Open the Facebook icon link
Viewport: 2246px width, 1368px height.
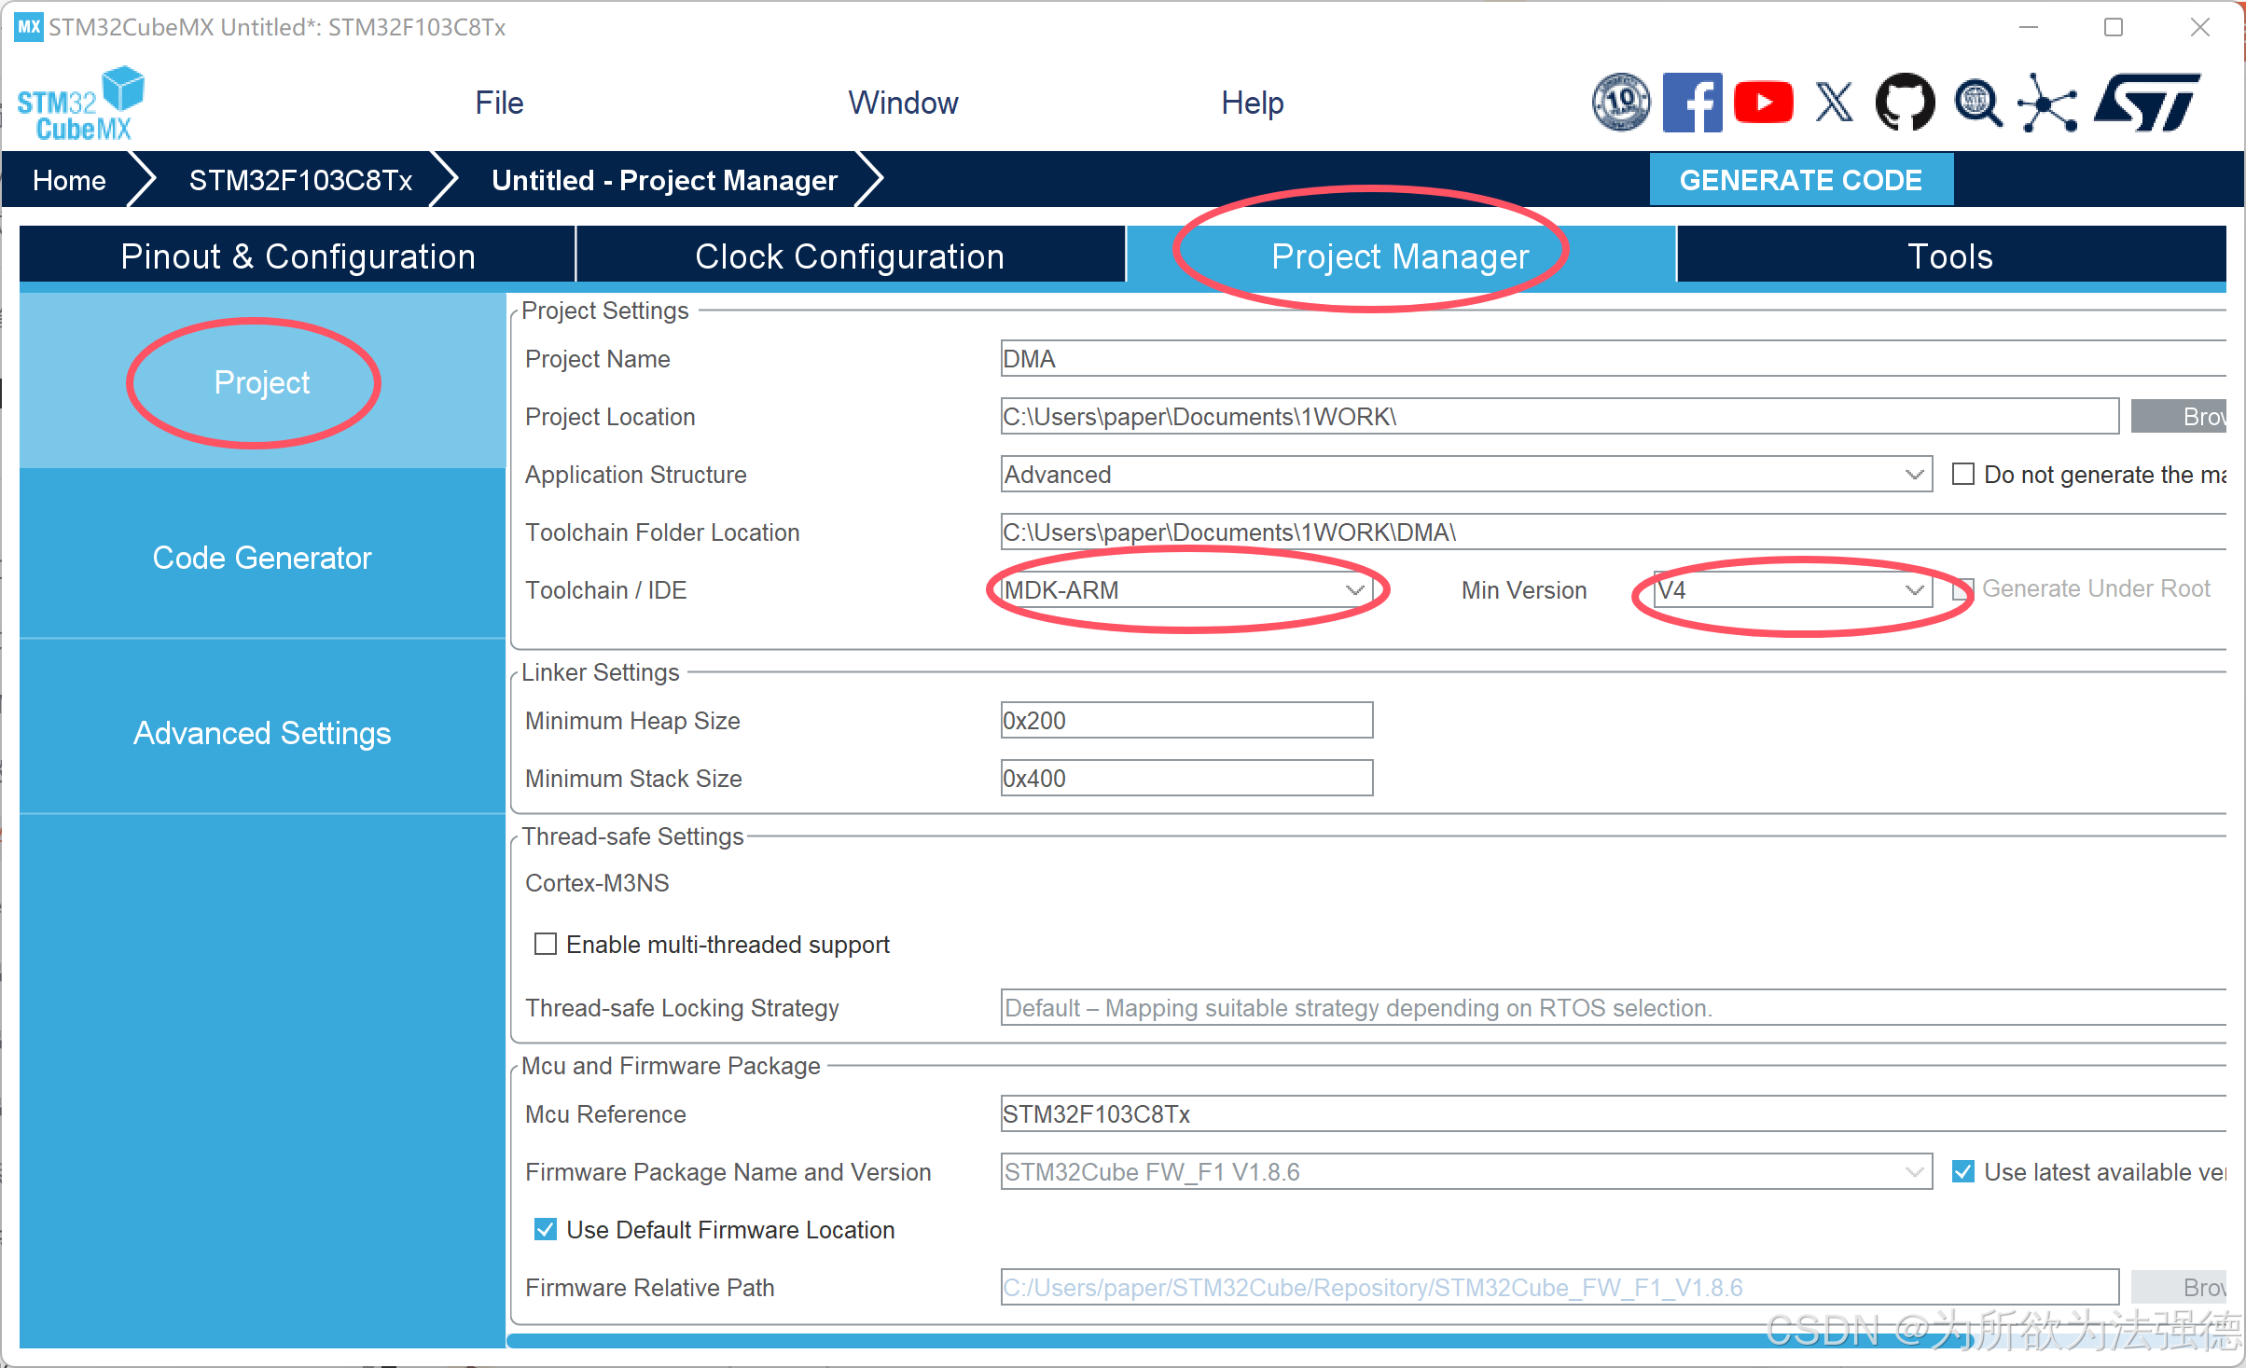pos(1692,103)
